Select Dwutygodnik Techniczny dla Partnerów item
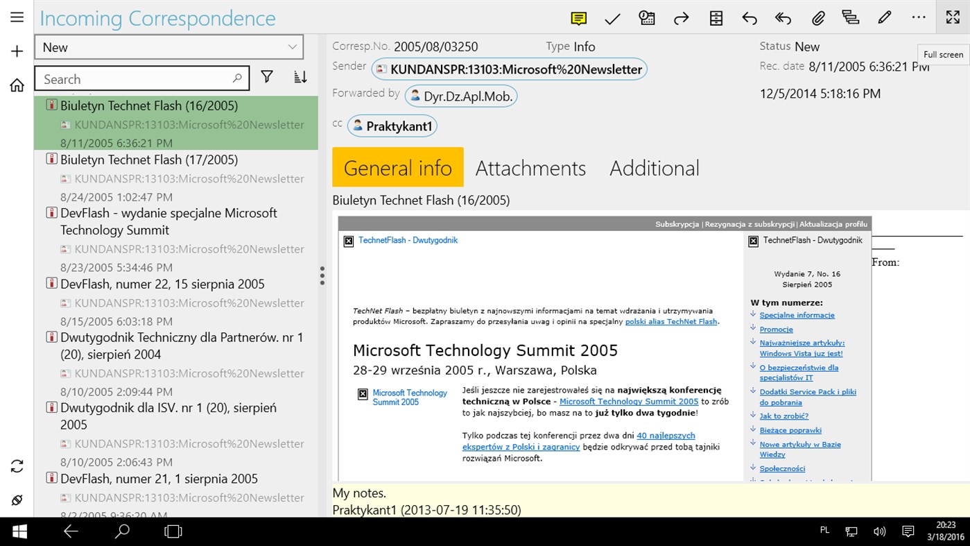The width and height of the screenshot is (970, 546). click(176, 364)
